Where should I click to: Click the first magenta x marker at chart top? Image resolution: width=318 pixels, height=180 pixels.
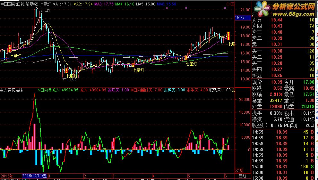point(167,8)
